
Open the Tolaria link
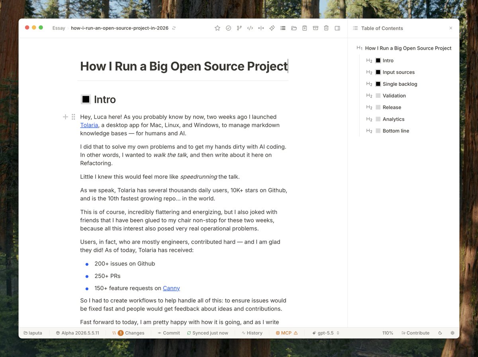pyautogui.click(x=89, y=125)
